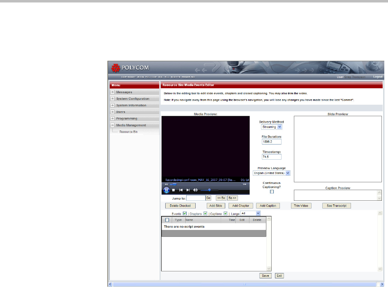This screenshot has width=388, height=287.
Task: Click the Caption Preview text area
Action: tap(335, 195)
